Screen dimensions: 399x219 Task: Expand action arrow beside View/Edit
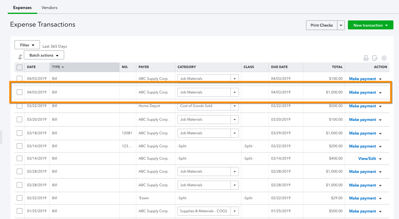(380, 159)
